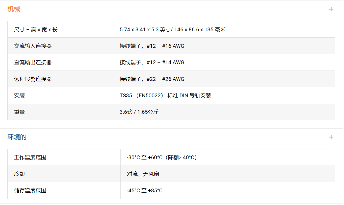Click the plus icon beside 环境的 heading
The width and height of the screenshot is (344, 205).
(x=331, y=137)
